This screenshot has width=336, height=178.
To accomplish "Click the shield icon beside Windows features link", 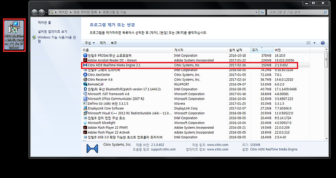I will (x=34, y=37).
